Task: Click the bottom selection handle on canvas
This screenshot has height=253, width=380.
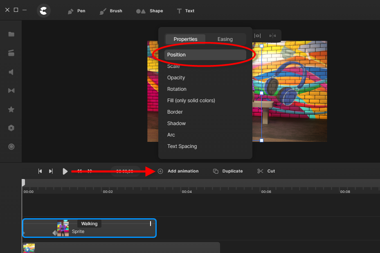Action: [261, 141]
